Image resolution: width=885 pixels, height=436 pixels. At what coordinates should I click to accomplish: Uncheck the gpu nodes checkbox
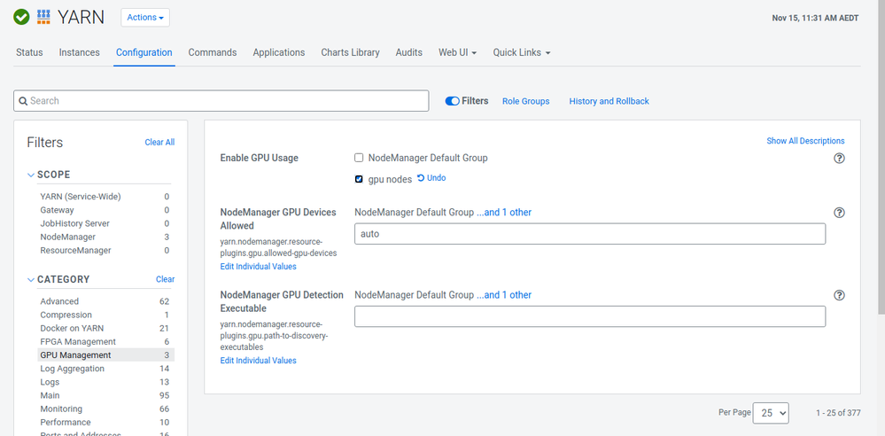(359, 179)
